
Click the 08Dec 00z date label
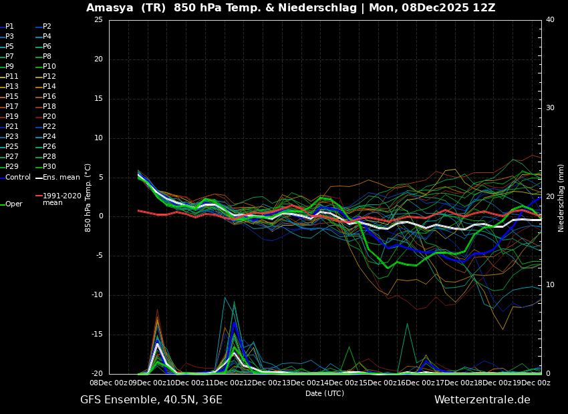(x=109, y=383)
